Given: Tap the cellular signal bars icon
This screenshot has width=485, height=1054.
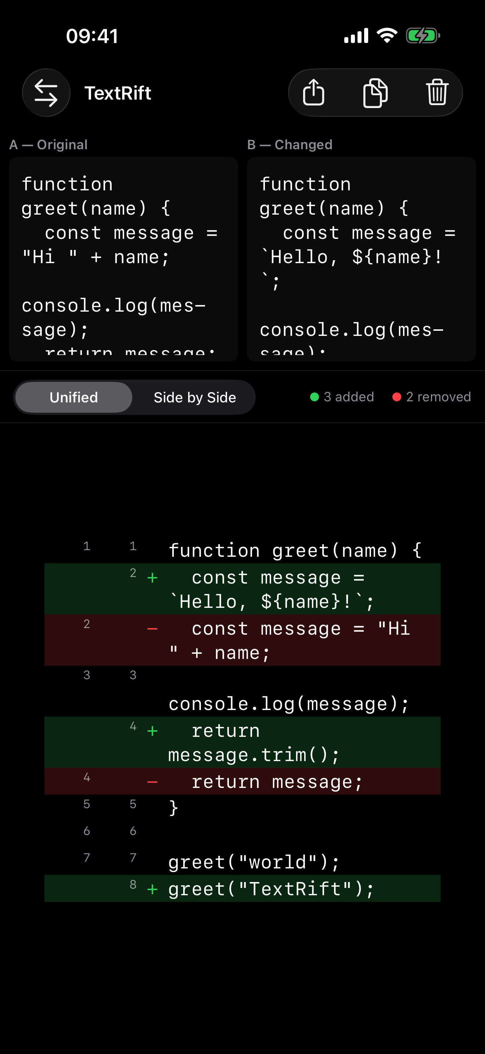Looking at the screenshot, I should (356, 36).
